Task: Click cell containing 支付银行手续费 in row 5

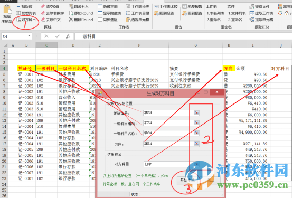Action: pos(196,74)
